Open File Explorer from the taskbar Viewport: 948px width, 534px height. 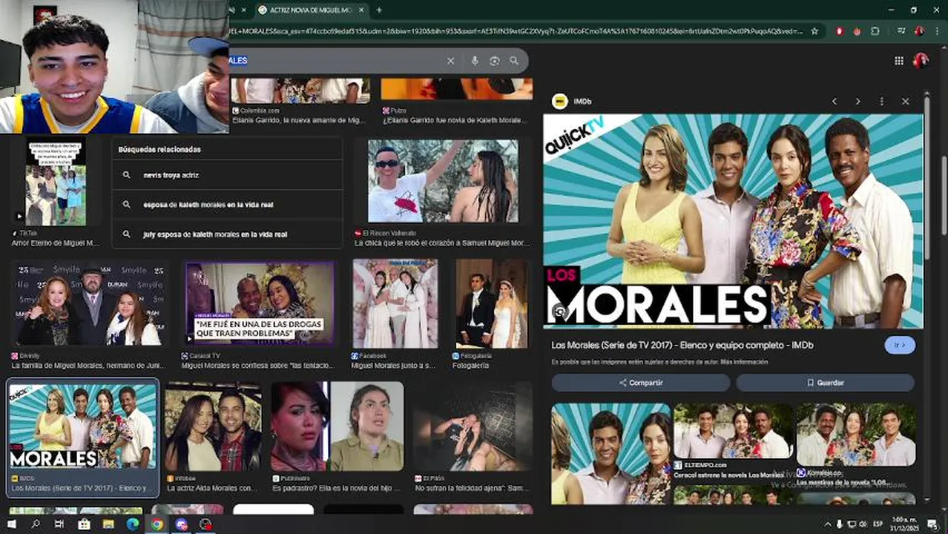108,524
